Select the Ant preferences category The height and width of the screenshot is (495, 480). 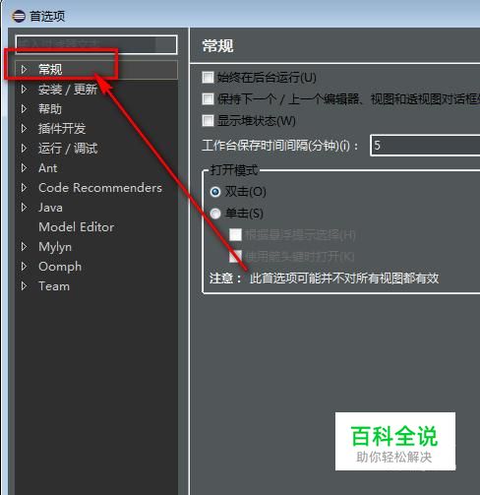point(48,168)
